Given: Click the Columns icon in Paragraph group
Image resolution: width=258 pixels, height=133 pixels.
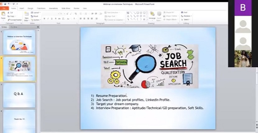Looking at the screenshot, I should (x=97, y=19).
